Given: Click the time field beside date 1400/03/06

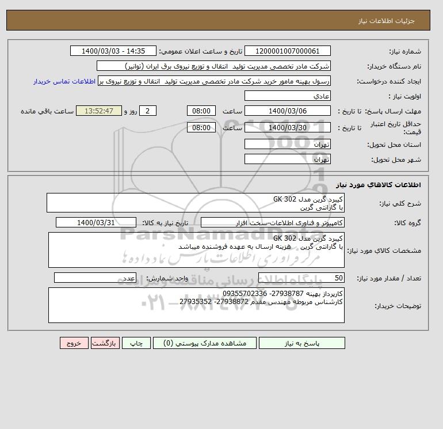Looking at the screenshot, I should (201, 111).
